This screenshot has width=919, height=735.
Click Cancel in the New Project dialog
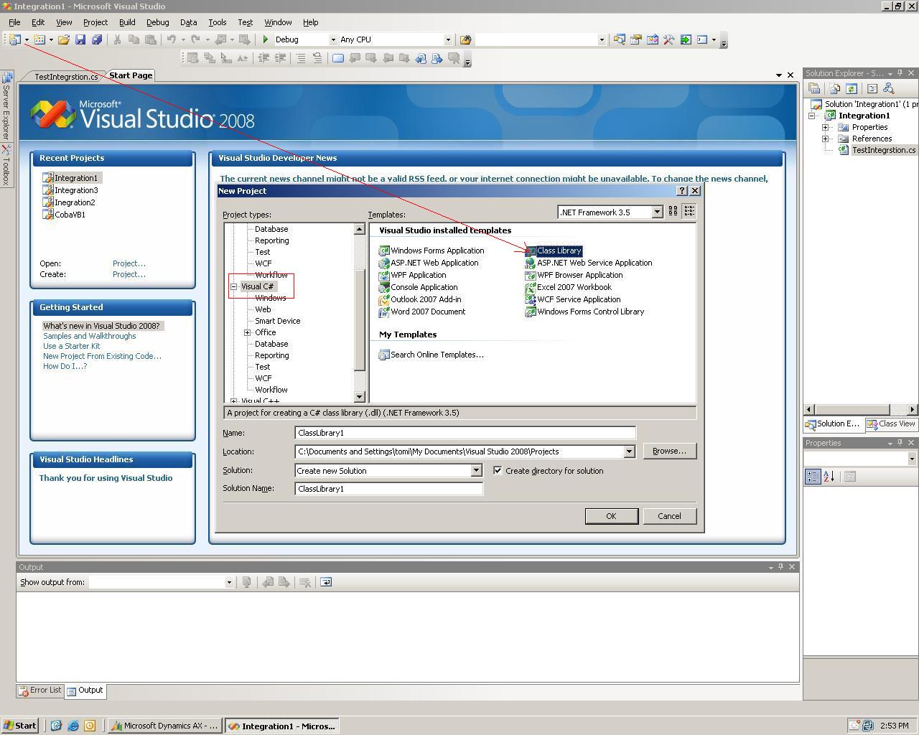[x=669, y=516]
